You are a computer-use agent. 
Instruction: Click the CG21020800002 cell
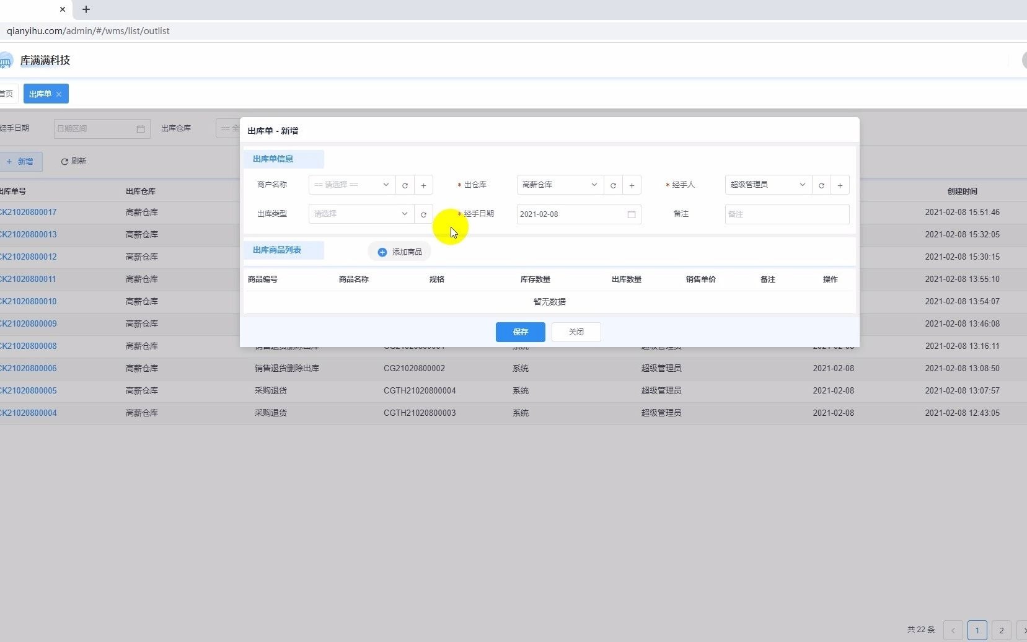[414, 368]
